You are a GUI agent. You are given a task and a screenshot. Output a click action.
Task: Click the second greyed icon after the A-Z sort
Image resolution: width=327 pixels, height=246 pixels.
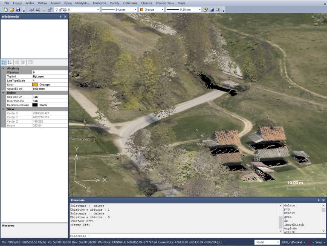23,62
